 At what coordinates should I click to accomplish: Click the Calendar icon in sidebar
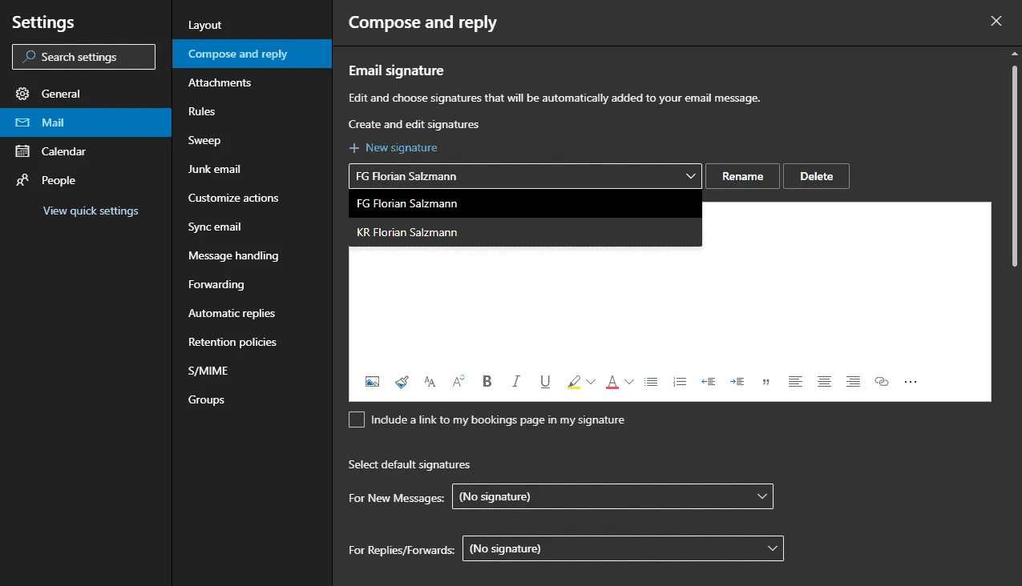pos(22,151)
